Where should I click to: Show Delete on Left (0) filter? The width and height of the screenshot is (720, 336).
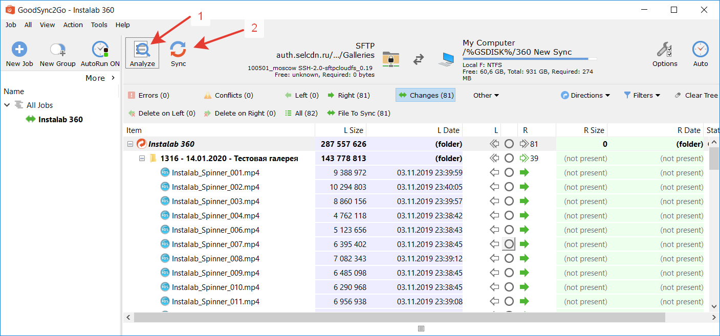[x=162, y=113]
